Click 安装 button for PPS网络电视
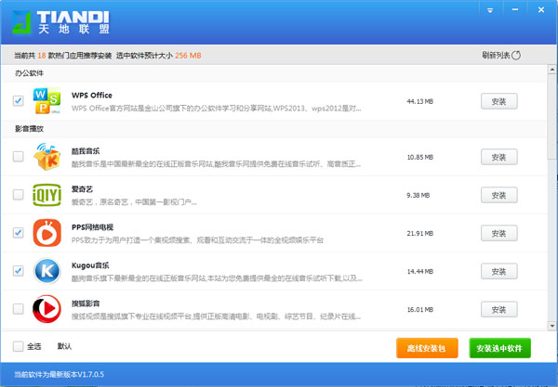Screen dimensions: 558x387 498,233
